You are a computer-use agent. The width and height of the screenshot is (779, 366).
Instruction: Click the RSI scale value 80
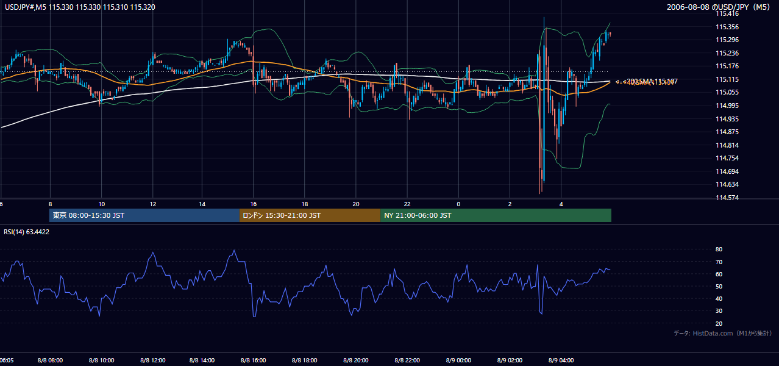click(719, 249)
